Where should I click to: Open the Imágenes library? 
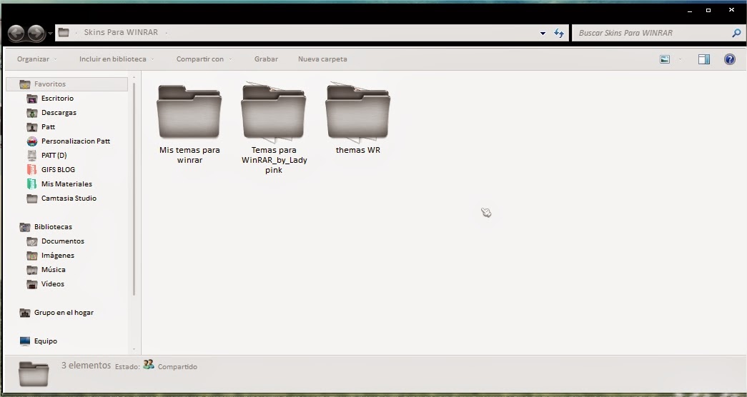pyautogui.click(x=58, y=255)
